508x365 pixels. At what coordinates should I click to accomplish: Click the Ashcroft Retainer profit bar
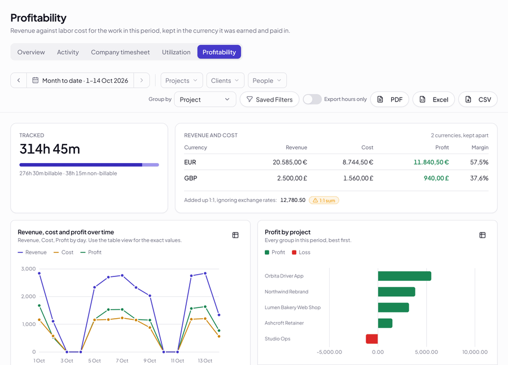[385, 323]
